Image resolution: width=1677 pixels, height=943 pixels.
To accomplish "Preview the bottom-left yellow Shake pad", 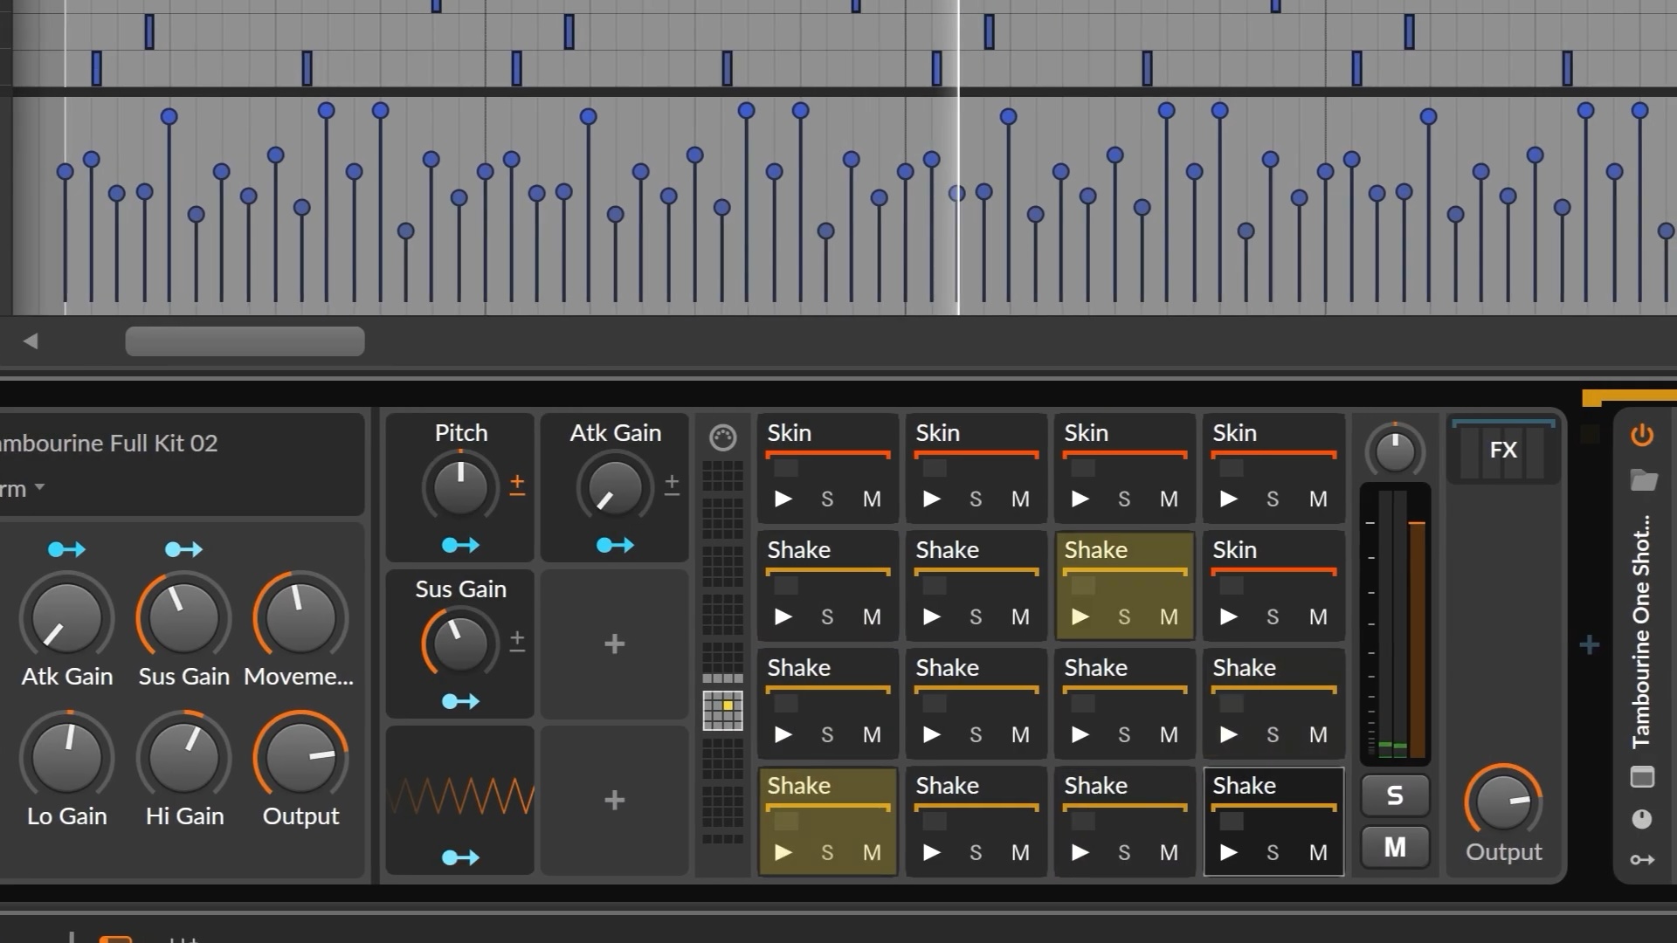I will click(x=783, y=852).
